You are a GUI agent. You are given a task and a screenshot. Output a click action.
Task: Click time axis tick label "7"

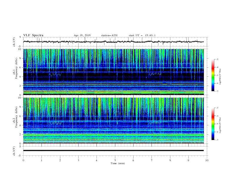(x=152, y=160)
